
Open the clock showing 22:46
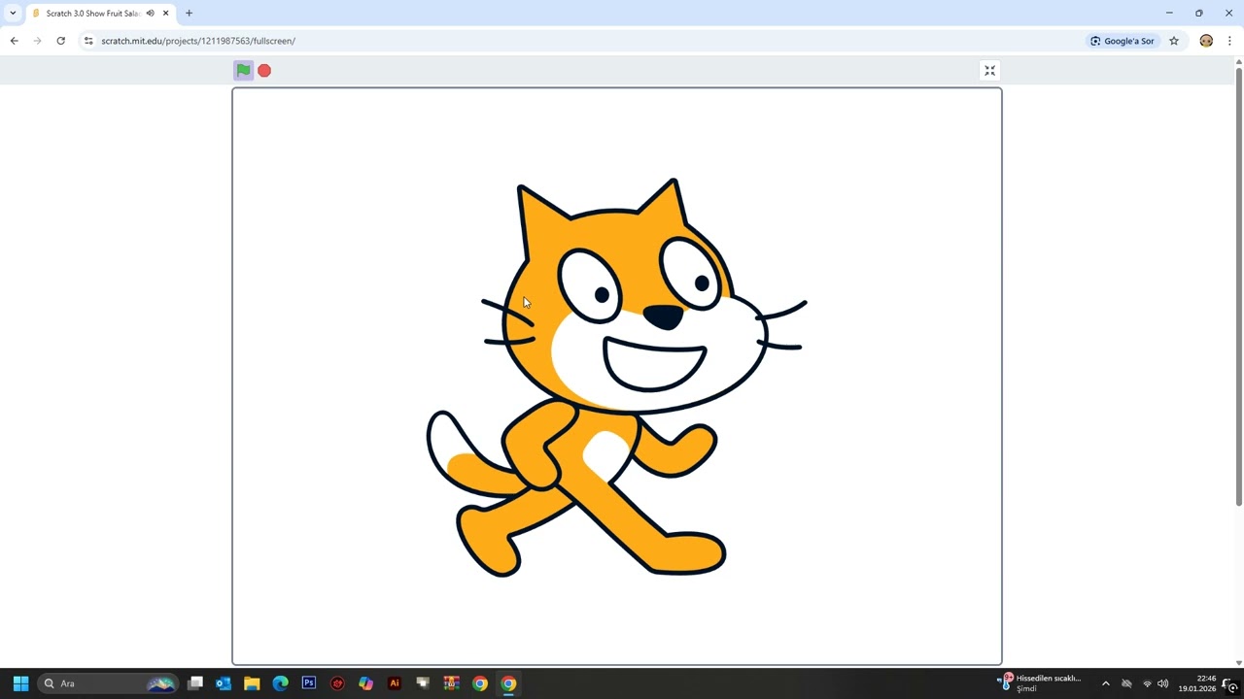pos(1197,683)
